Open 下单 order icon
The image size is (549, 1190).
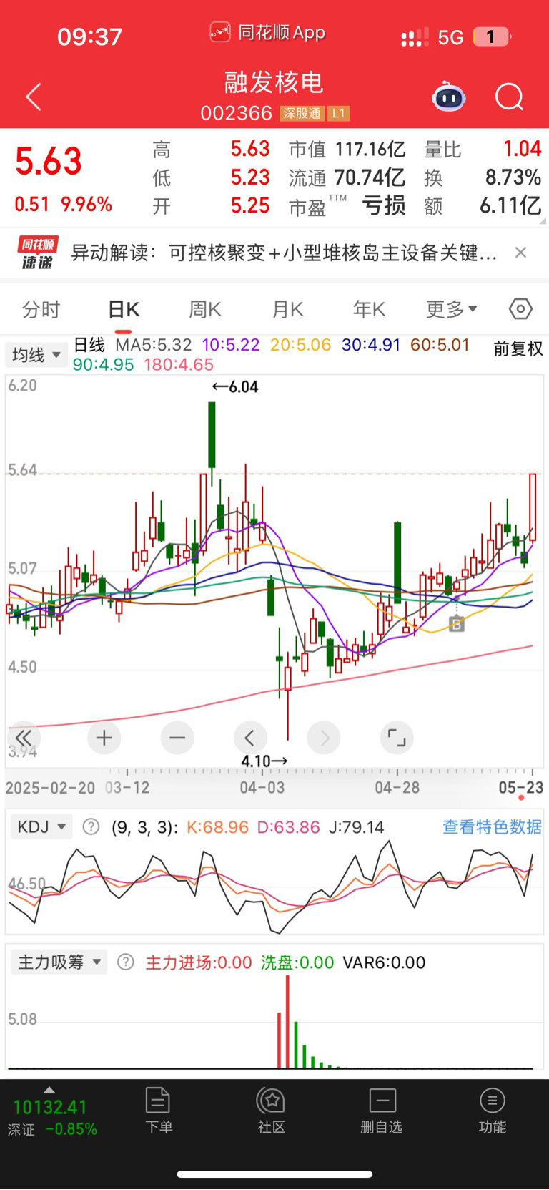(158, 1111)
